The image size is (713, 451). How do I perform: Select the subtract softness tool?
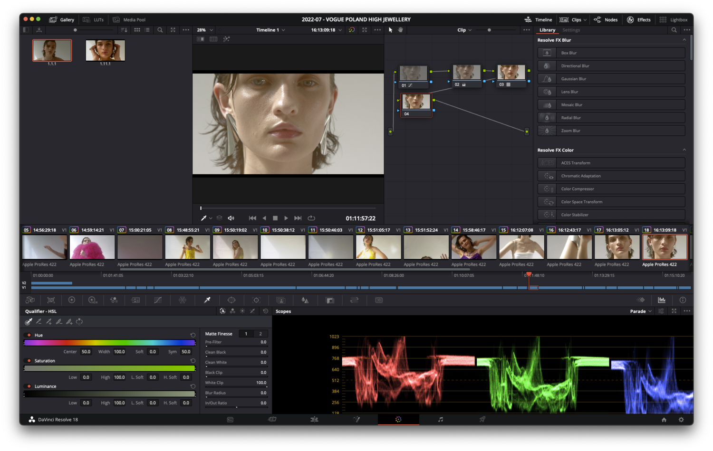pyautogui.click(x=59, y=322)
